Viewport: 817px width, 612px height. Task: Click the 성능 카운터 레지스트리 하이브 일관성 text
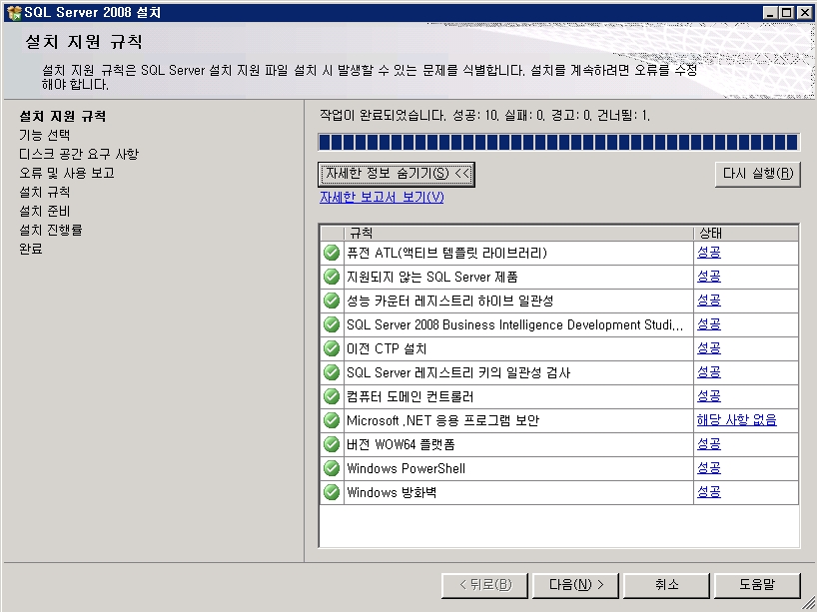[x=449, y=301]
